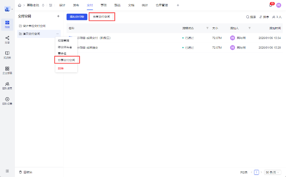Open 回收站 trash at bottom left
The image size is (286, 177).
(26, 172)
